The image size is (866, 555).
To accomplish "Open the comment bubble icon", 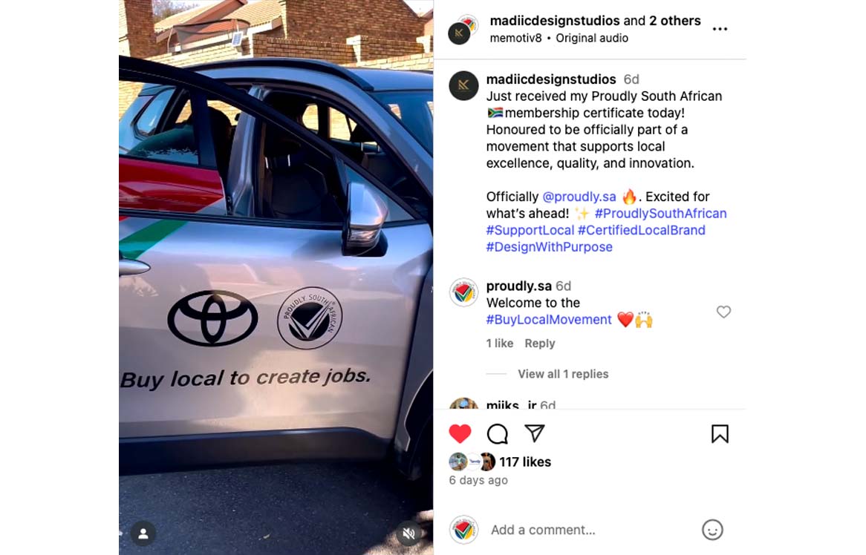I will point(497,433).
